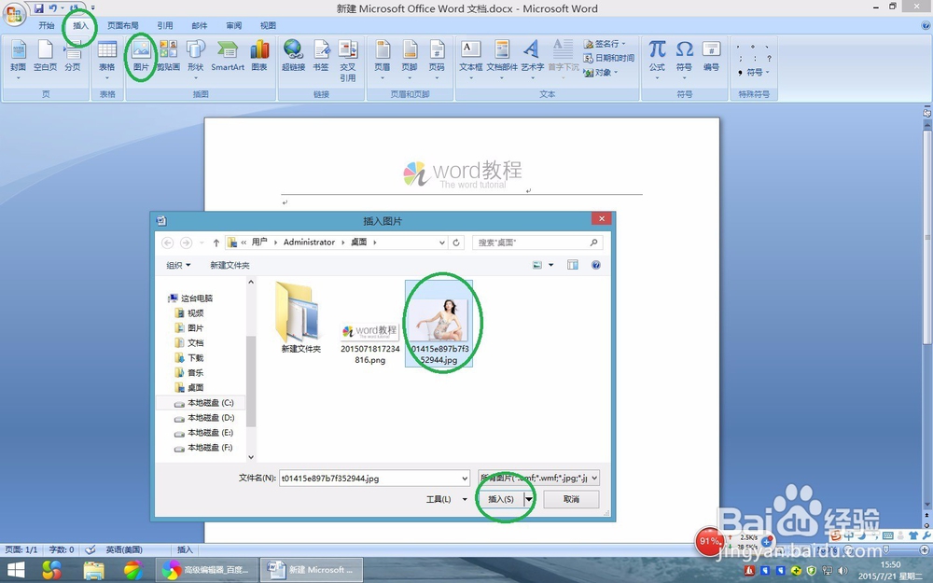Screen dimensions: 933x583
Task: Click refresh icon in dialog address bar
Action: (x=456, y=243)
